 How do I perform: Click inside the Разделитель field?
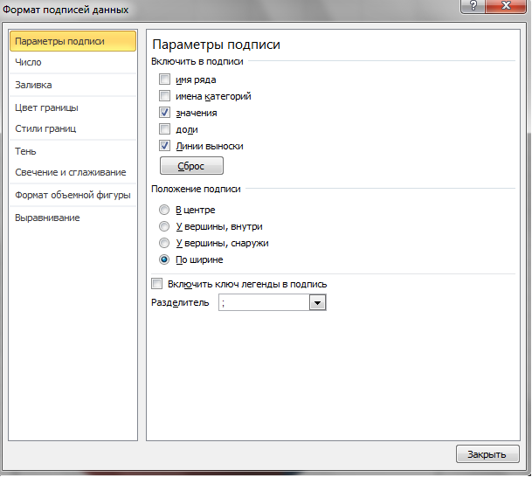point(264,302)
